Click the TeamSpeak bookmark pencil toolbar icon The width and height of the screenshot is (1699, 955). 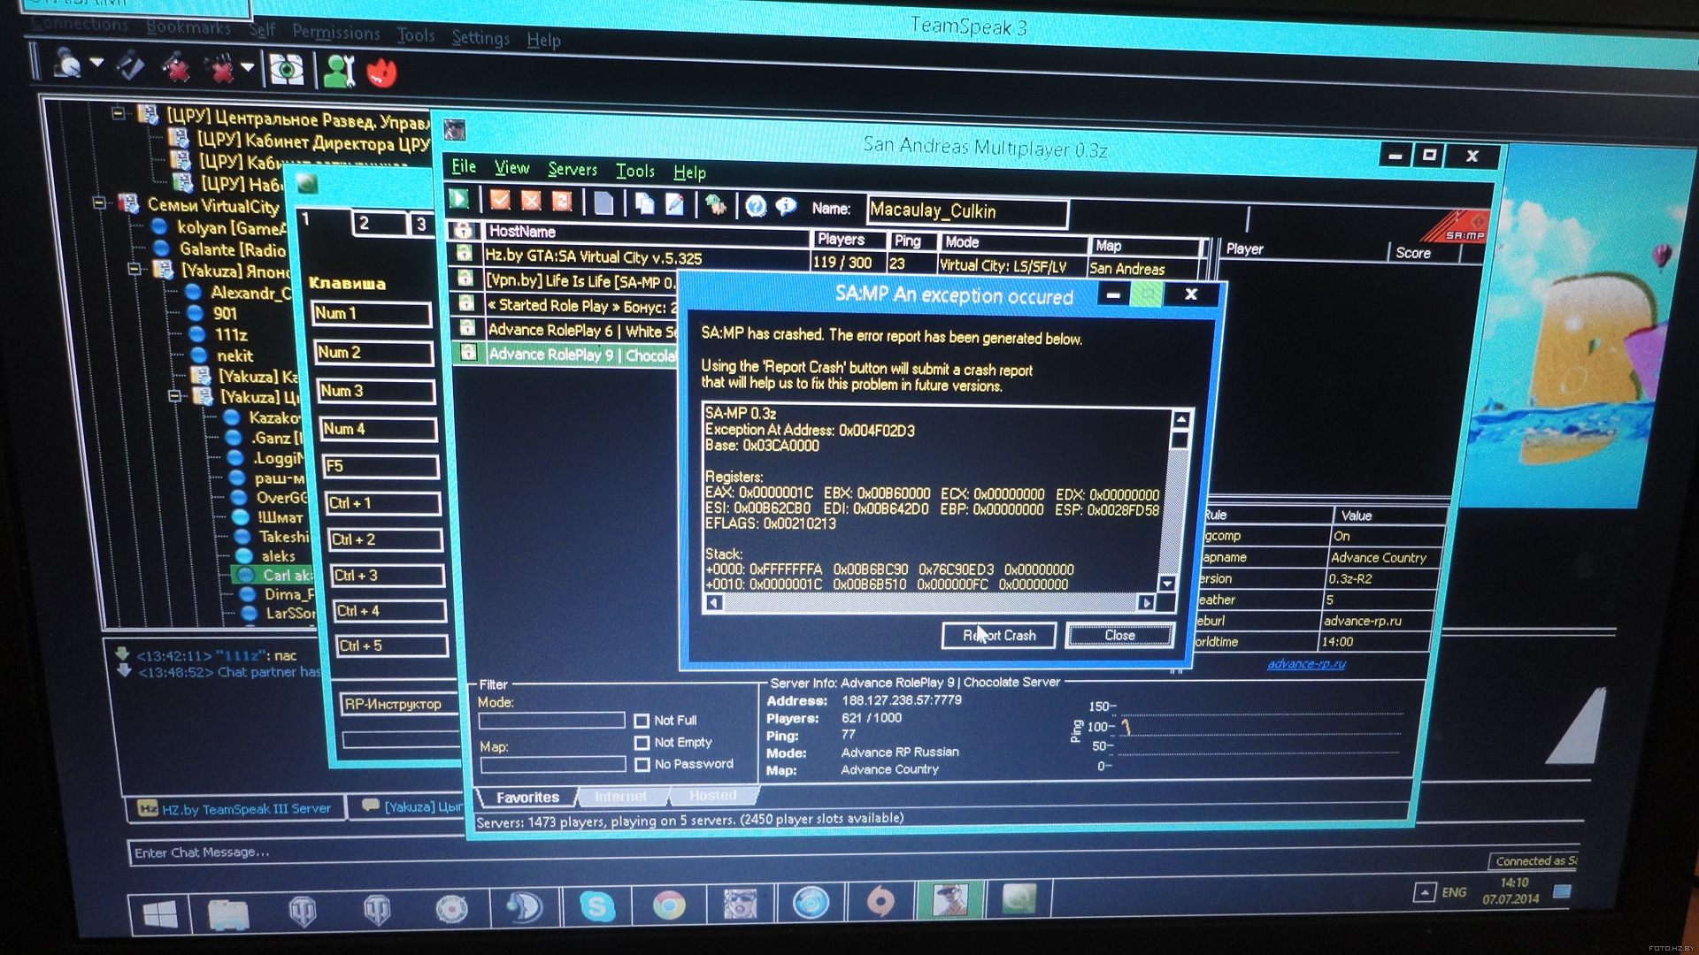pos(129,65)
